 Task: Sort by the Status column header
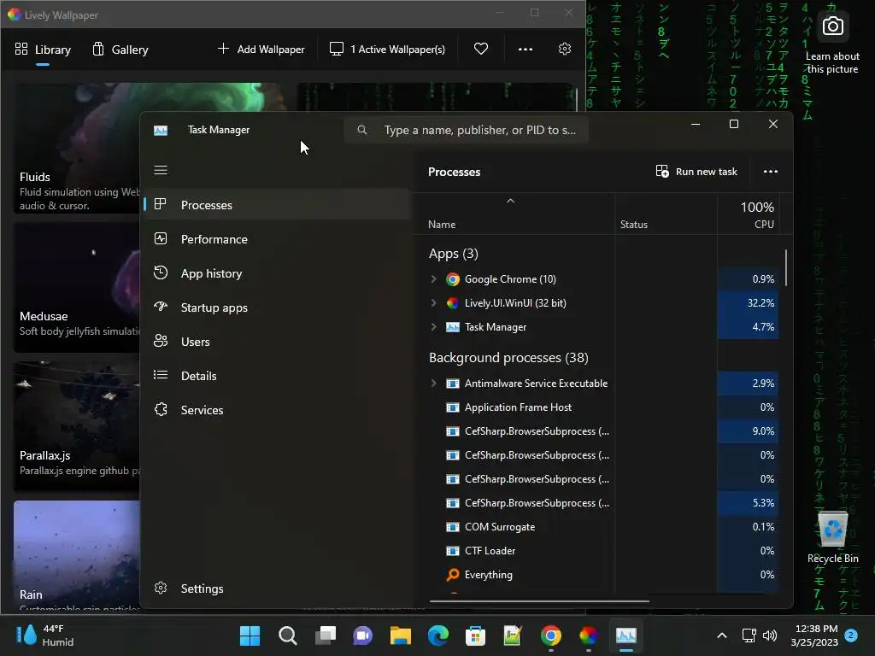[x=634, y=225]
